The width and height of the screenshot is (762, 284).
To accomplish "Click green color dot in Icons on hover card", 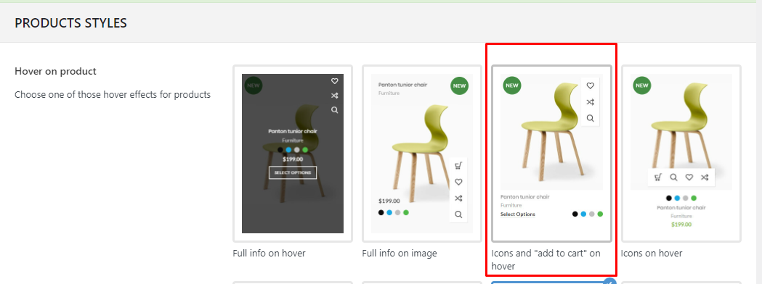I will (694, 198).
